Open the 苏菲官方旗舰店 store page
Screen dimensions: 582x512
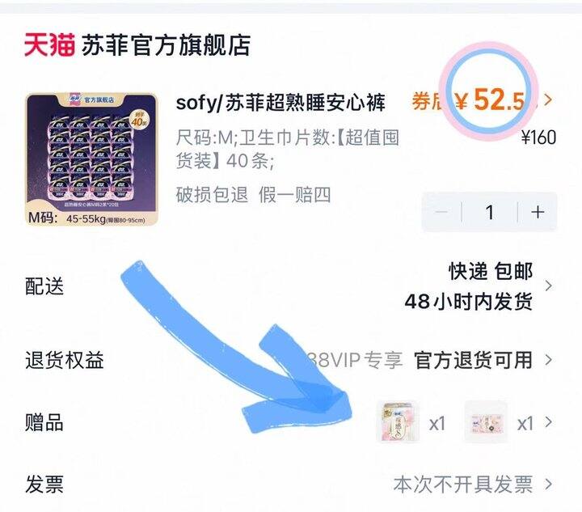166,45
